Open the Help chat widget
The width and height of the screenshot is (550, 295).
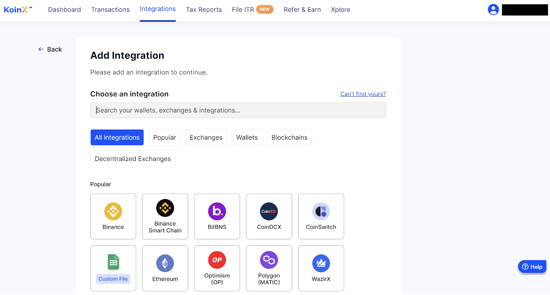pyautogui.click(x=532, y=267)
